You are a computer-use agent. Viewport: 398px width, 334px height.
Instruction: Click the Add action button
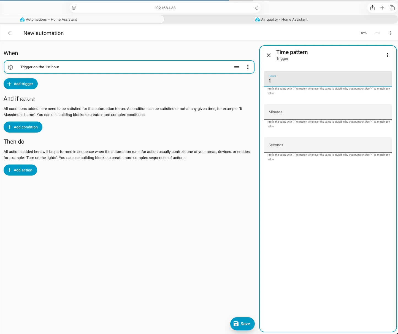(20, 170)
